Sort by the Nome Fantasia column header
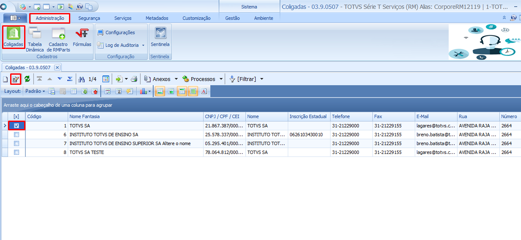 [x=135, y=116]
